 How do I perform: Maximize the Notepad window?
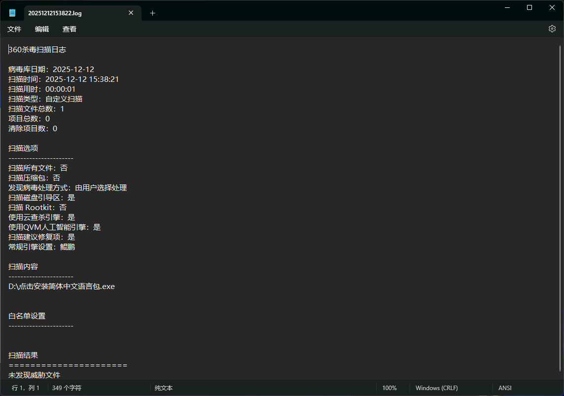[x=529, y=7]
